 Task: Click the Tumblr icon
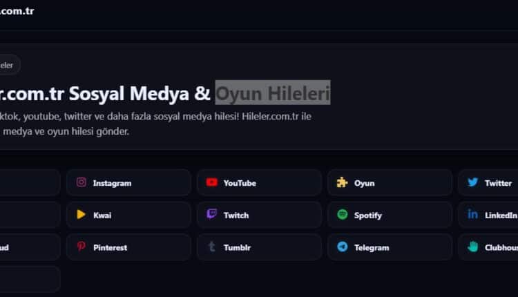pos(211,247)
